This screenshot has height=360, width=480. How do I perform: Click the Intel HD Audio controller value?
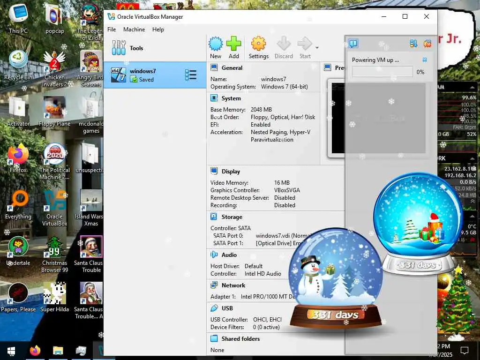[262, 274]
